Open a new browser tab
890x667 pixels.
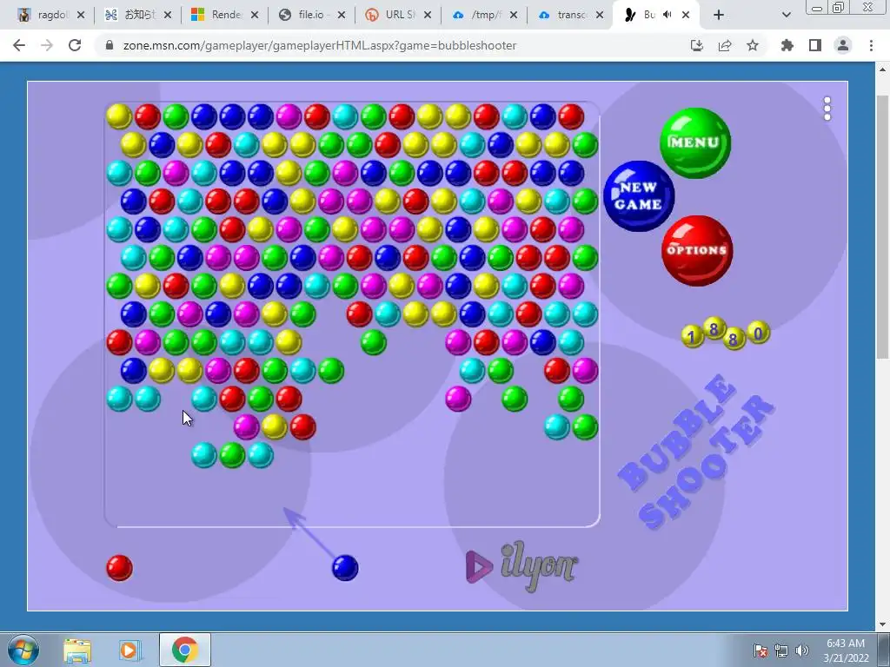click(x=719, y=15)
